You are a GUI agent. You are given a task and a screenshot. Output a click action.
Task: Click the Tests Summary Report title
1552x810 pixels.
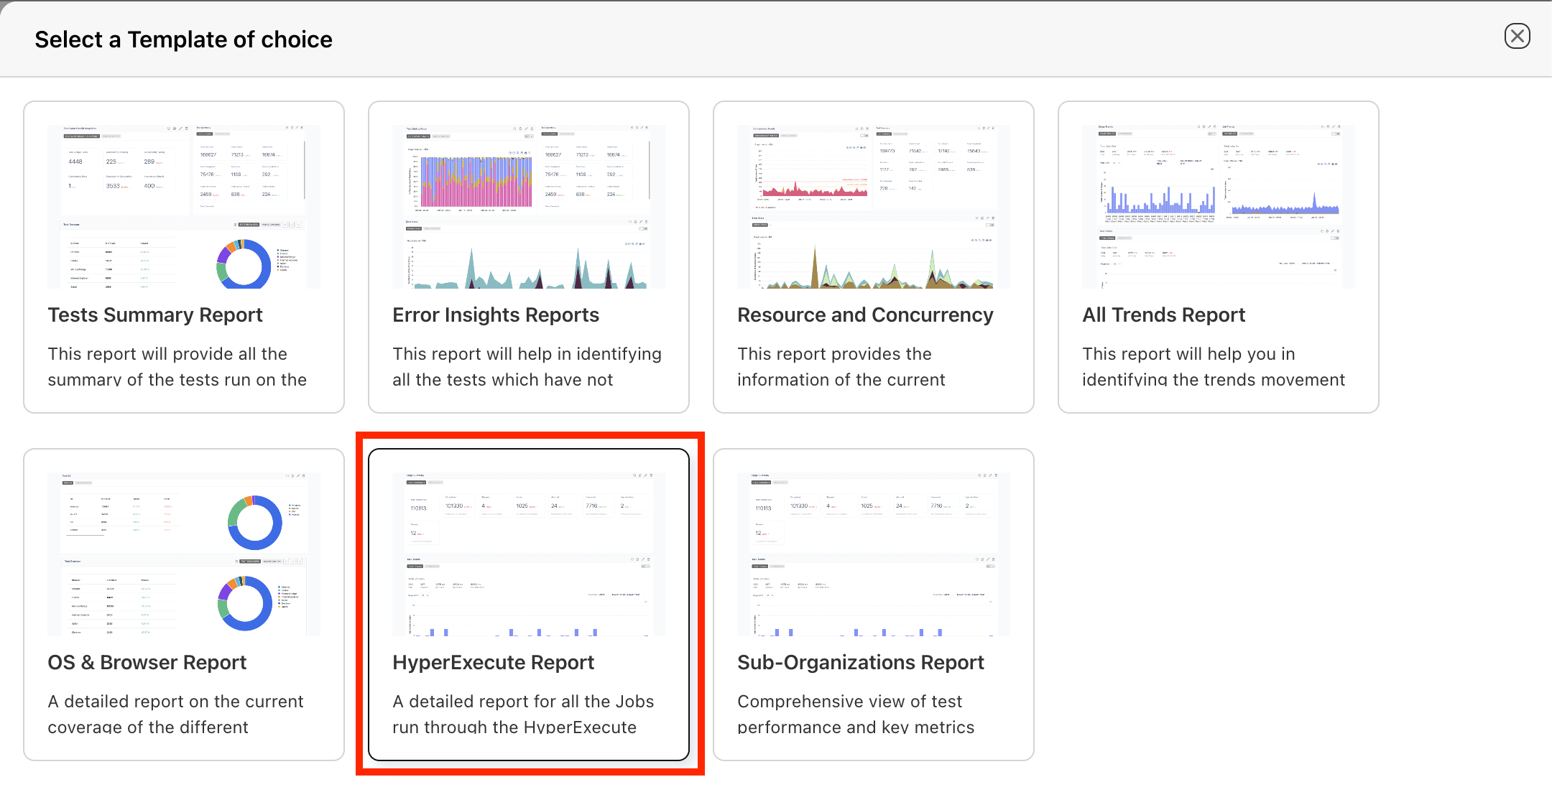(155, 315)
